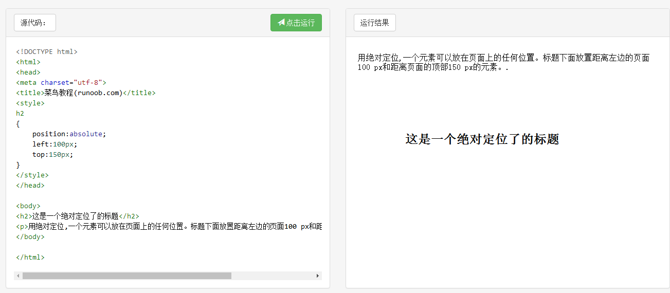The width and height of the screenshot is (670, 293).
Task: Click the h2 selector line in the style block
Action: [x=20, y=113]
